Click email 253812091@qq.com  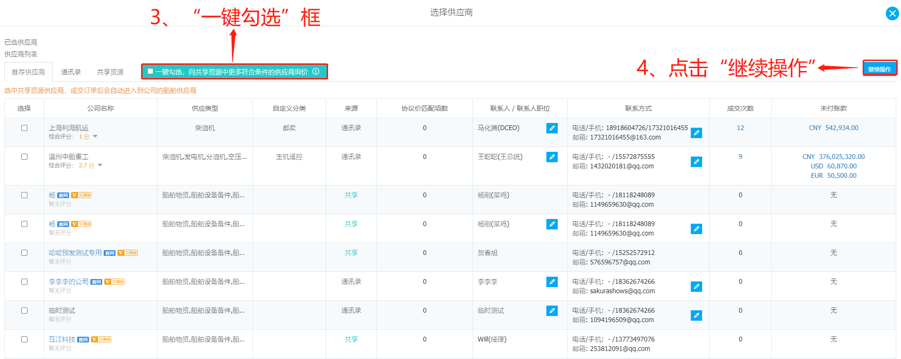[x=620, y=349]
